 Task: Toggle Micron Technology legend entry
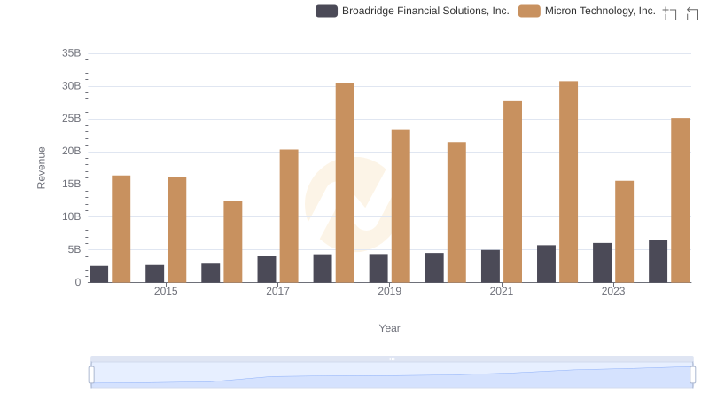587,11
